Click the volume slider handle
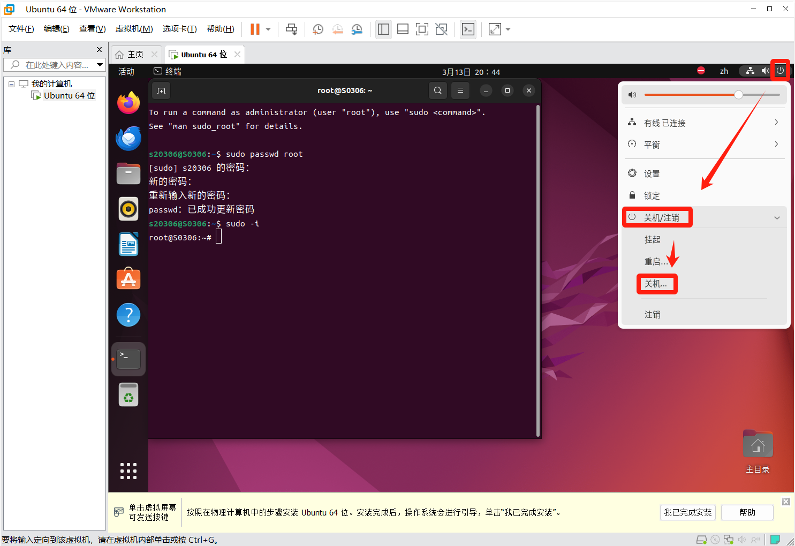This screenshot has width=795, height=546. click(738, 95)
